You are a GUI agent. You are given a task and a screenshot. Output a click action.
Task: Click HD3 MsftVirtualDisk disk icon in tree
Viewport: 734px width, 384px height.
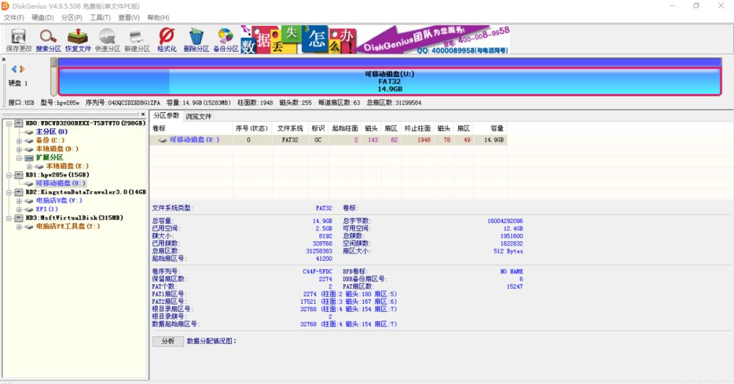point(19,217)
